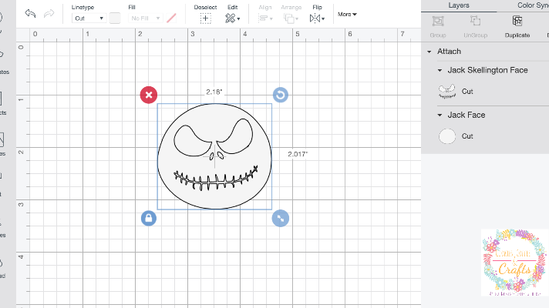
Task: Click the stitched mouth layer thumbnail
Action: click(x=447, y=92)
